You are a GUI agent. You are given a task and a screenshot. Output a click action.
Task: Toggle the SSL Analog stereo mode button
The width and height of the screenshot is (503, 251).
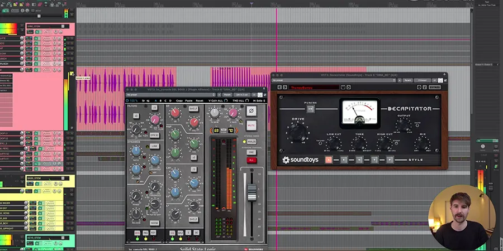pyautogui.click(x=251, y=142)
